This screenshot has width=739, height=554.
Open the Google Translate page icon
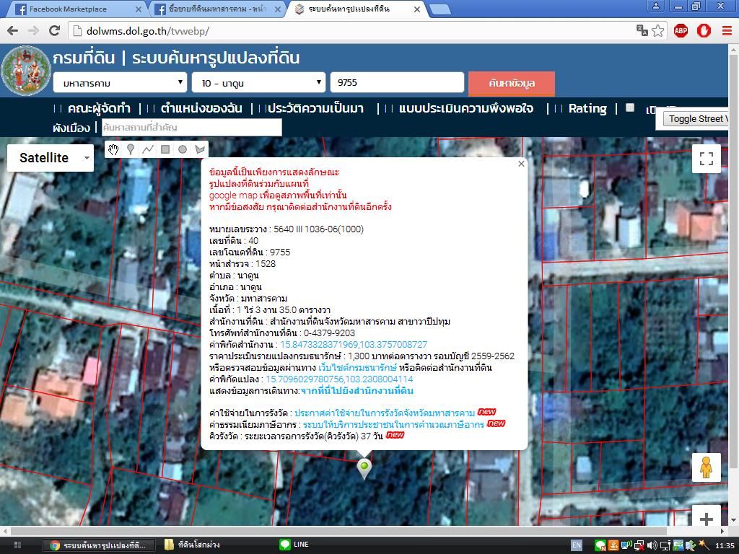[642, 30]
